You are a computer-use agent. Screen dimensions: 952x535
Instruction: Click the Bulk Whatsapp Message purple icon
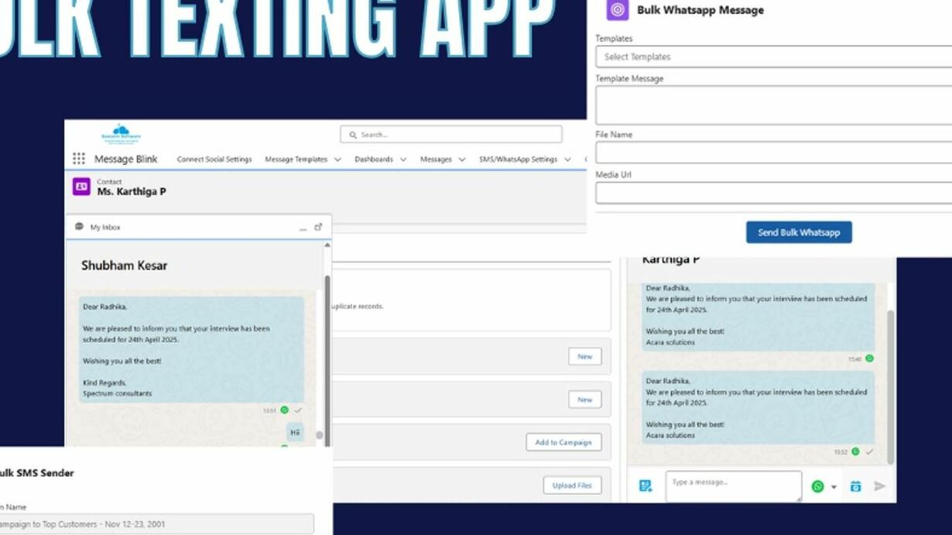(618, 9)
